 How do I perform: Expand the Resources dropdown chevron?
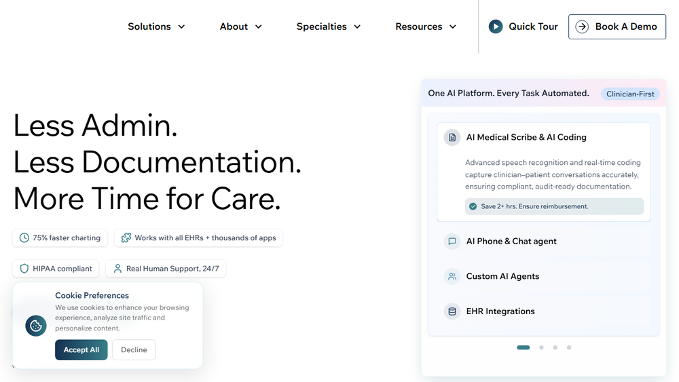pos(453,27)
